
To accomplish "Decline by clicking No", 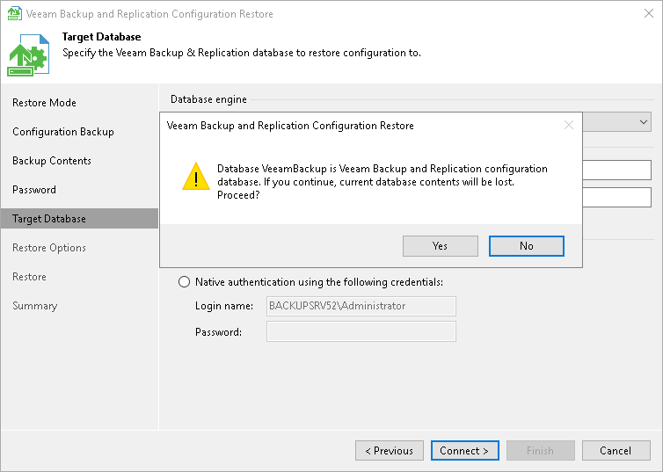I will 527,246.
